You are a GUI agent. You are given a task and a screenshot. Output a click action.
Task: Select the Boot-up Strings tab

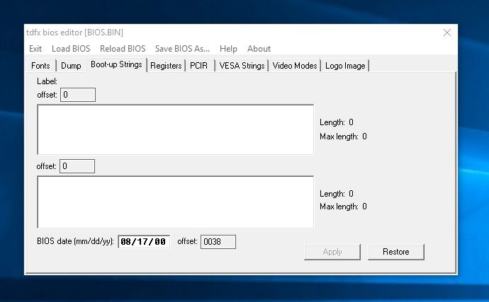click(116, 64)
